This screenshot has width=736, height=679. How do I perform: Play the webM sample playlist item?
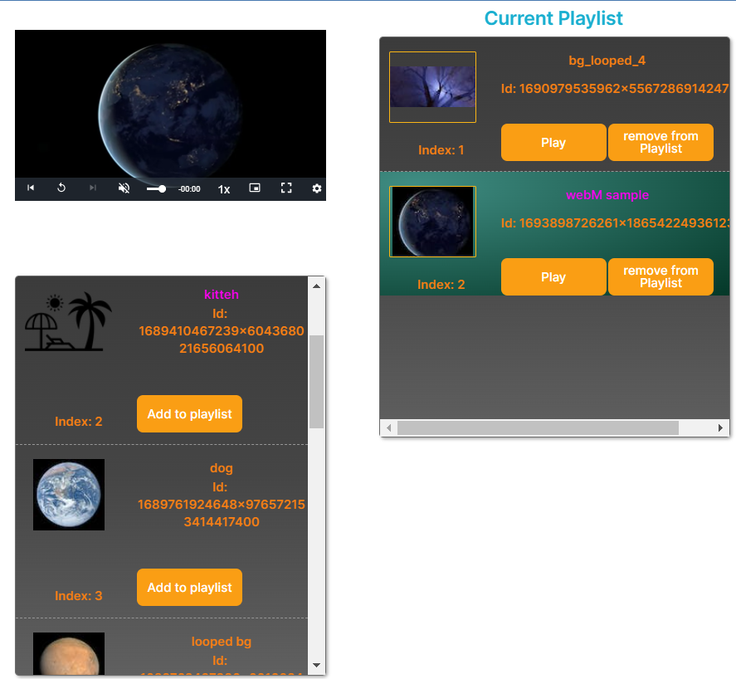[553, 276]
